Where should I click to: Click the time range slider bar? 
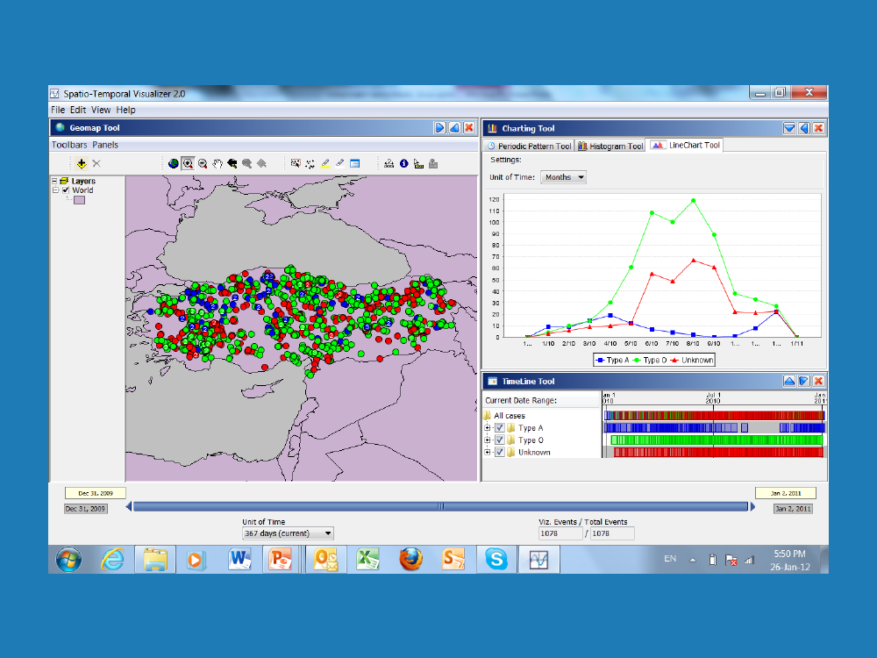click(x=440, y=506)
